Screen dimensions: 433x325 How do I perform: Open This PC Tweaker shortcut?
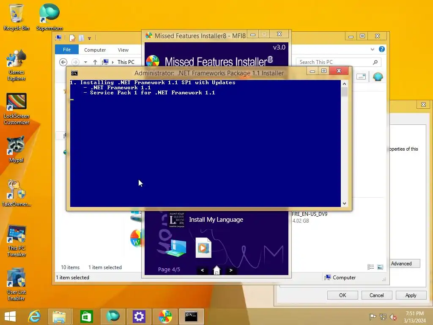tap(16, 241)
